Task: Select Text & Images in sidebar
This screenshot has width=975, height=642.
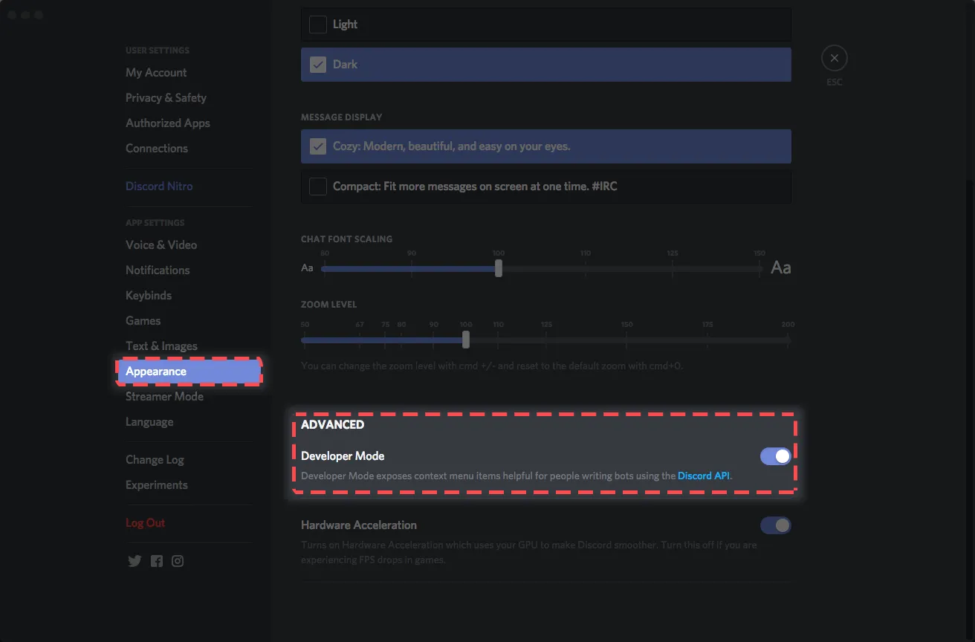Action: pyautogui.click(x=161, y=346)
